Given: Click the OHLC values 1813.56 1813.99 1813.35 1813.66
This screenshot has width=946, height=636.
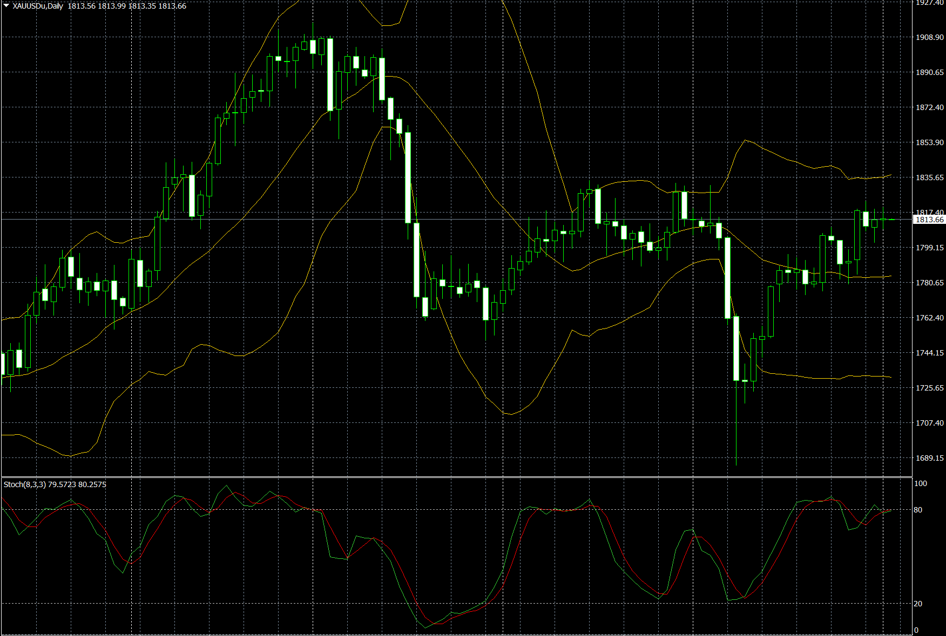Looking at the screenshot, I should click(127, 6).
